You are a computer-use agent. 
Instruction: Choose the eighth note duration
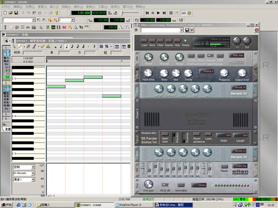click(72, 47)
